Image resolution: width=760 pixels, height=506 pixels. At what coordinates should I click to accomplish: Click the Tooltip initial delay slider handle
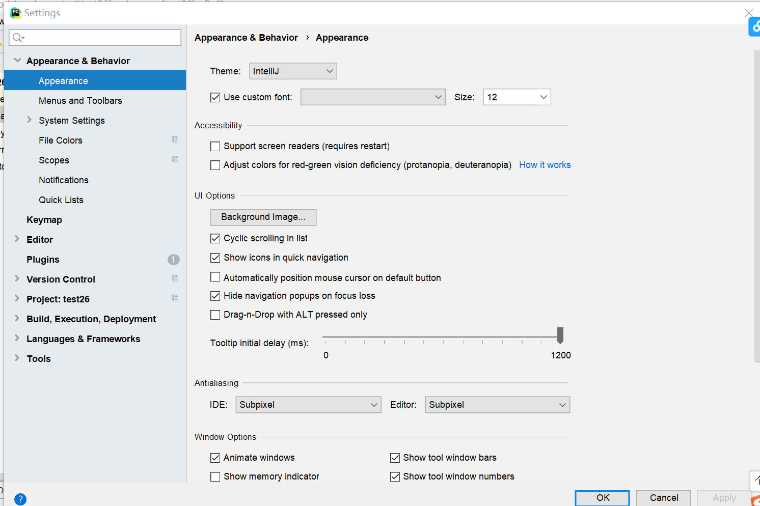click(x=560, y=335)
